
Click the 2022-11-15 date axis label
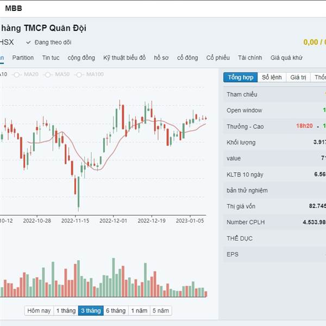coord(76,221)
